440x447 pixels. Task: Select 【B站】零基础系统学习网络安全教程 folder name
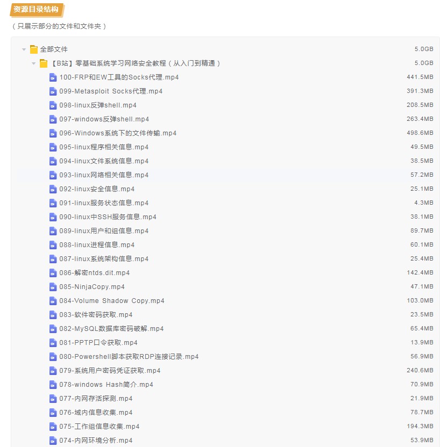tap(136, 63)
